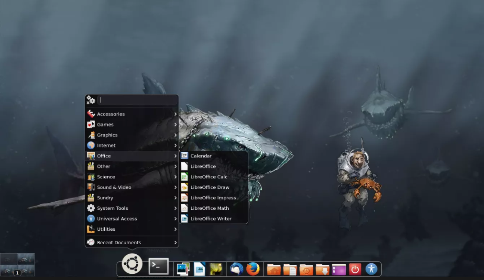Click the LibreOffice Calc spreadsheet icon
The width and height of the screenshot is (484, 280).
[x=184, y=176]
